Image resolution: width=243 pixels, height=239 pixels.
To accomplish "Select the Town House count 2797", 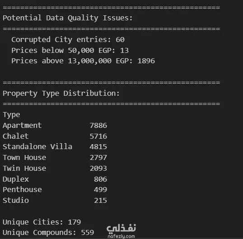I will 98,158.
